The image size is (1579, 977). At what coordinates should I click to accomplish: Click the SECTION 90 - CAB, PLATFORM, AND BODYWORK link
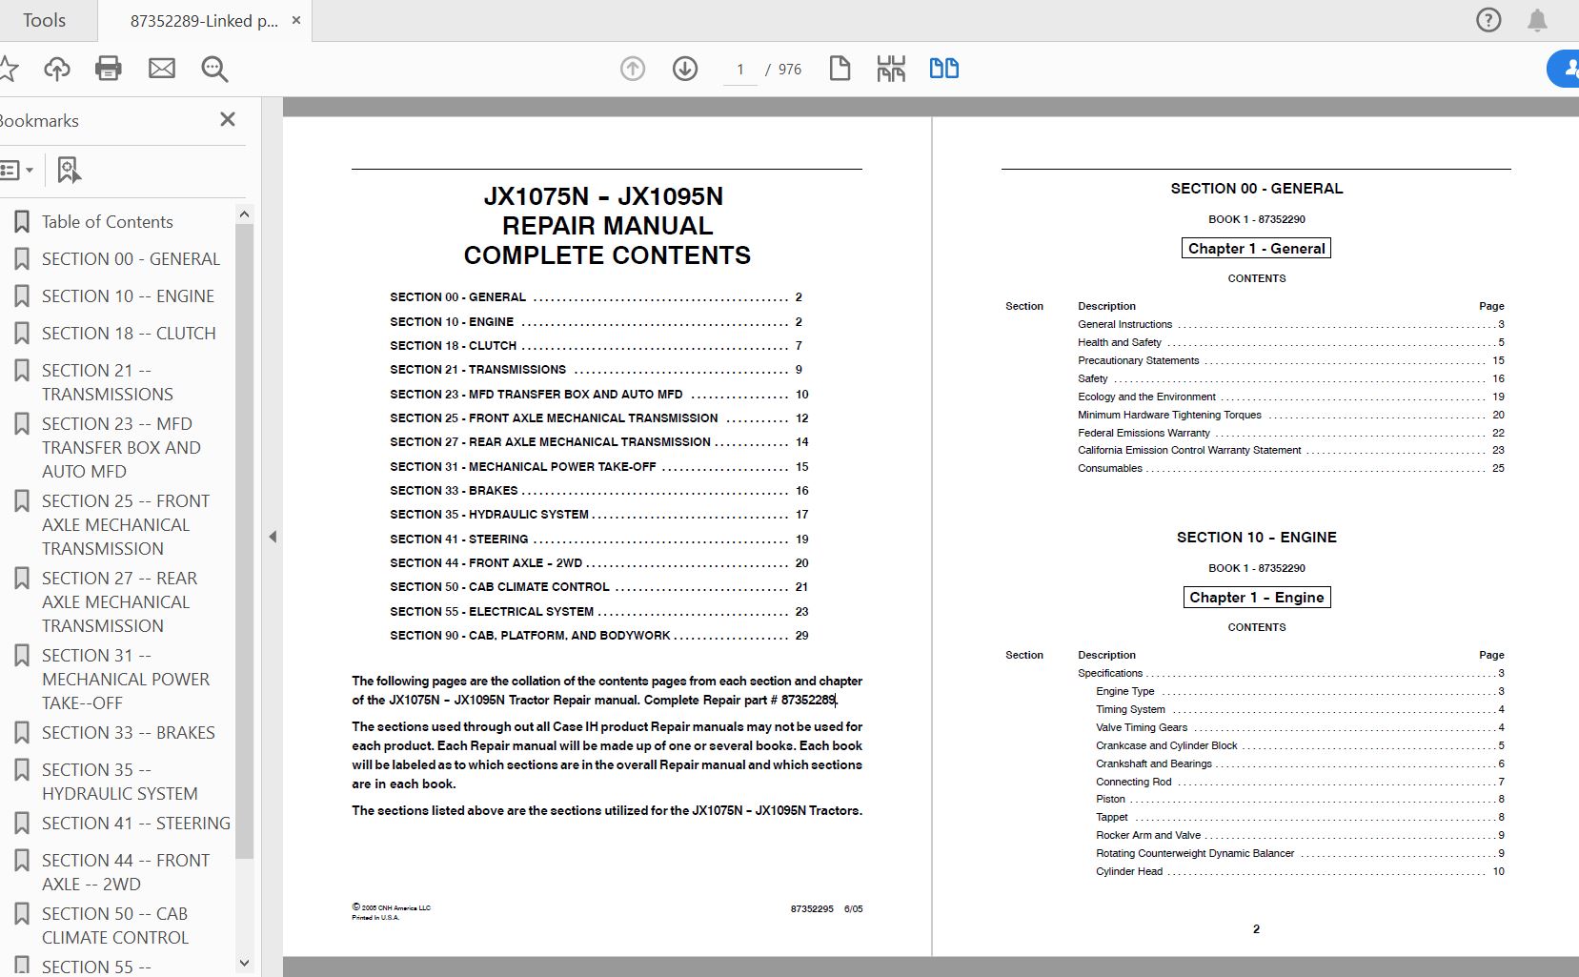point(598,636)
